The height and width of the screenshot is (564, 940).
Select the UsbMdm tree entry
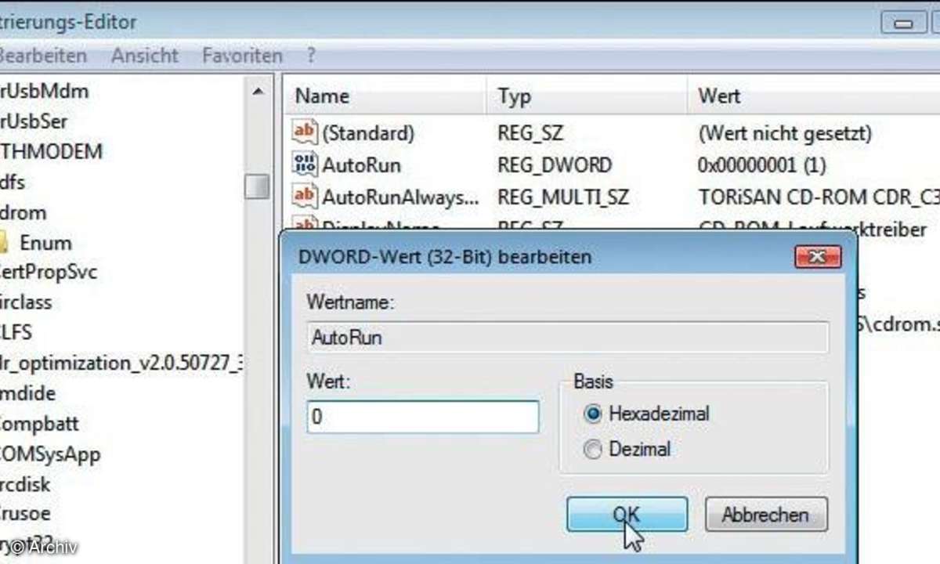point(44,91)
